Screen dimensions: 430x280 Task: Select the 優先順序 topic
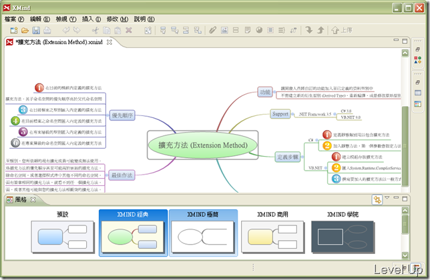click(122, 115)
